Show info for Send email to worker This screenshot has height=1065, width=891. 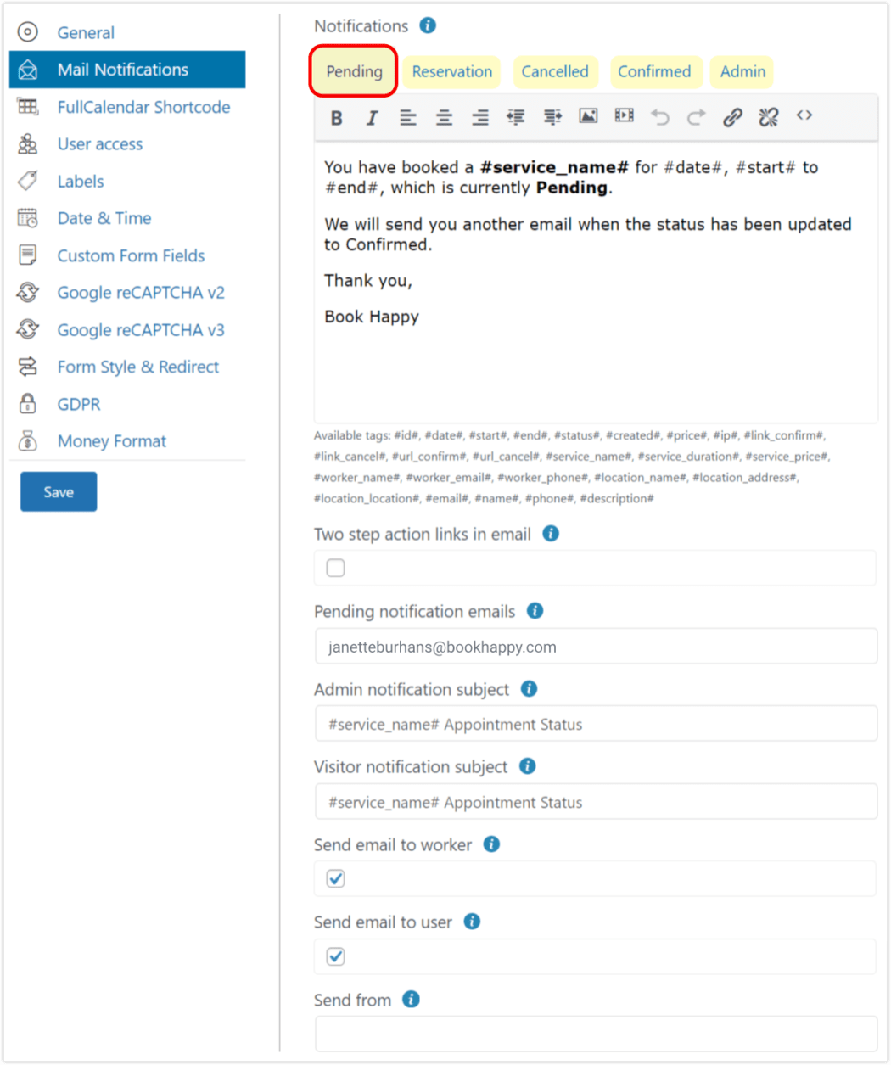click(x=491, y=844)
